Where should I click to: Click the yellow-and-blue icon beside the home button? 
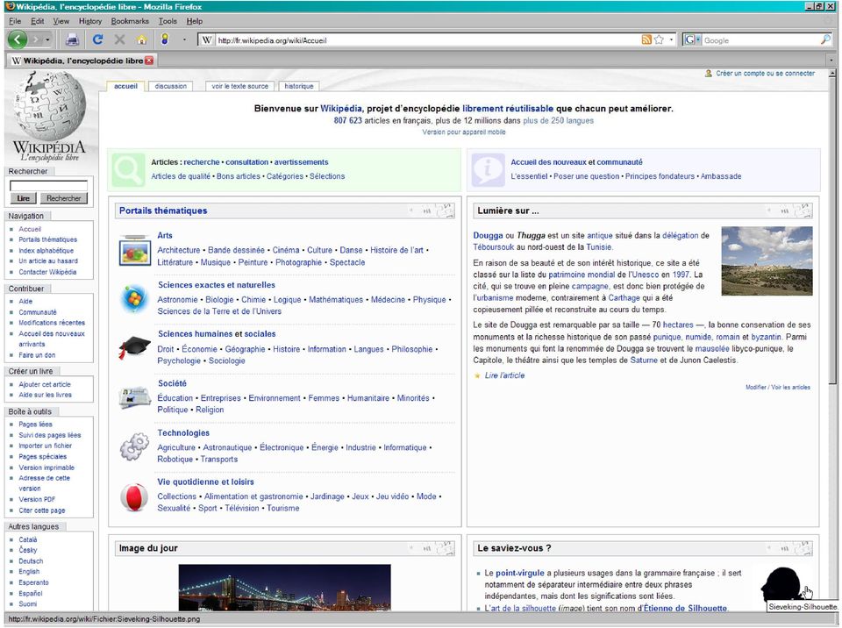[x=165, y=39]
